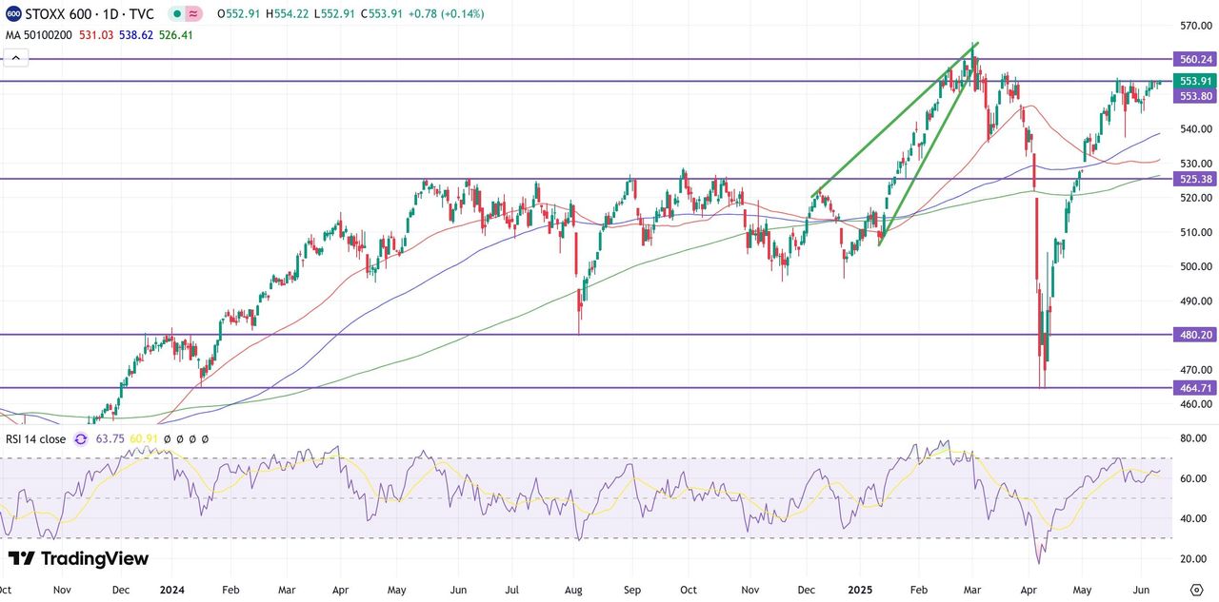Click the 560.24 horizontal line price label
The image size is (1219, 602).
tap(1195, 59)
